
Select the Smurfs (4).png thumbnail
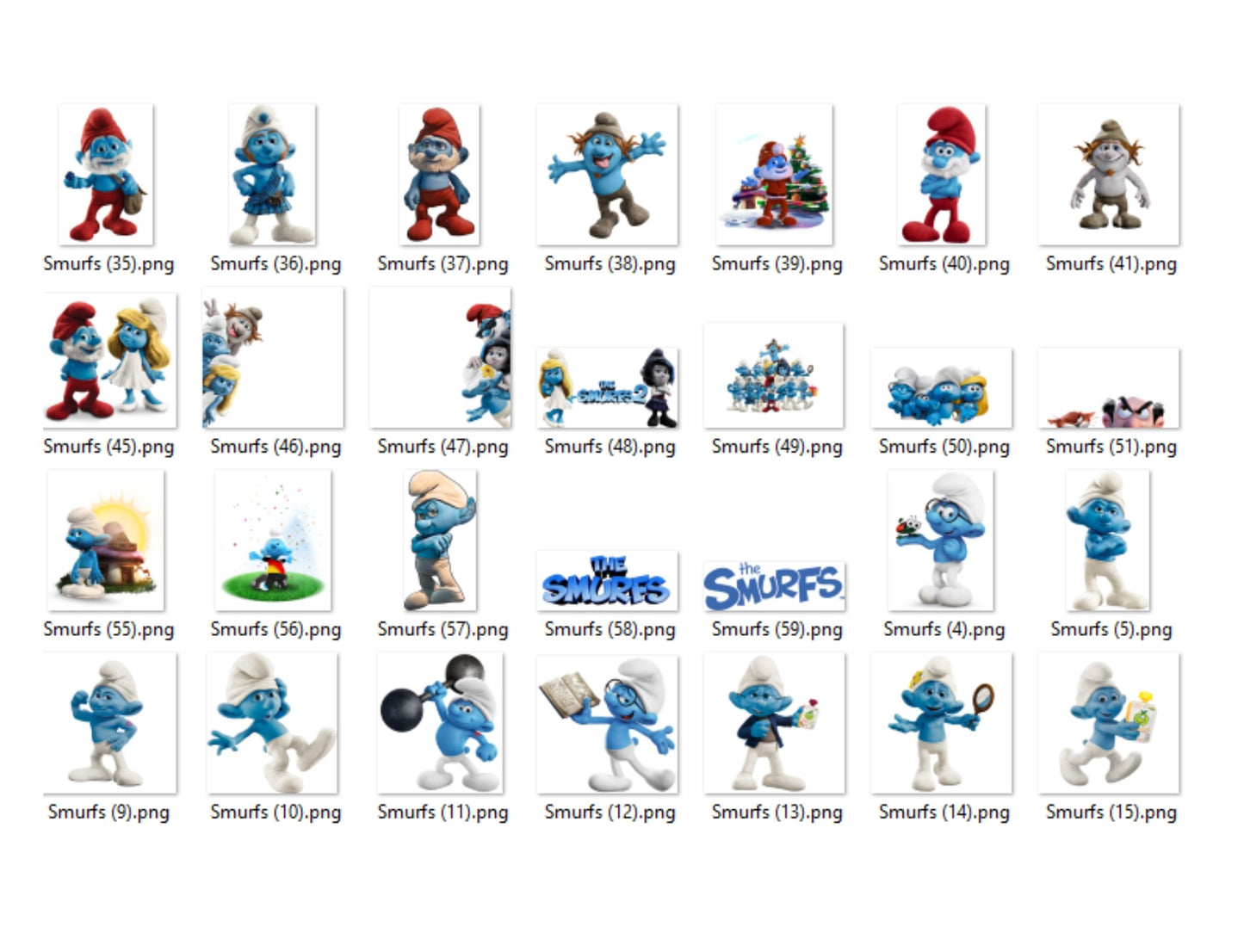pyautogui.click(x=941, y=541)
